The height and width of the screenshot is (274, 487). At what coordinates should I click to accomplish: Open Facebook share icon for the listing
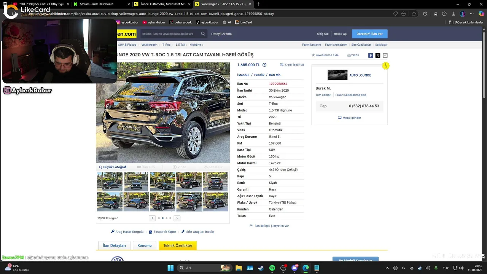tap(371, 55)
